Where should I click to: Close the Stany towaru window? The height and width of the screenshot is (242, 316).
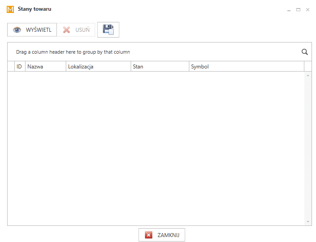coord(307,10)
